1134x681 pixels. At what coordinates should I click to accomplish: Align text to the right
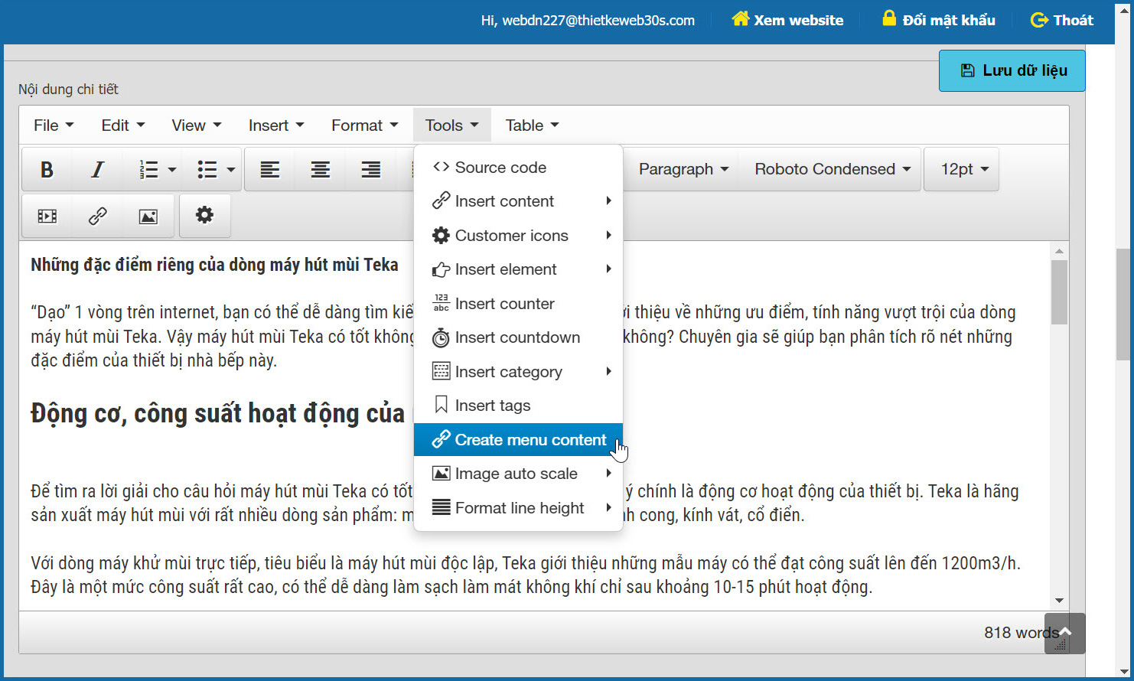pyautogui.click(x=370, y=169)
